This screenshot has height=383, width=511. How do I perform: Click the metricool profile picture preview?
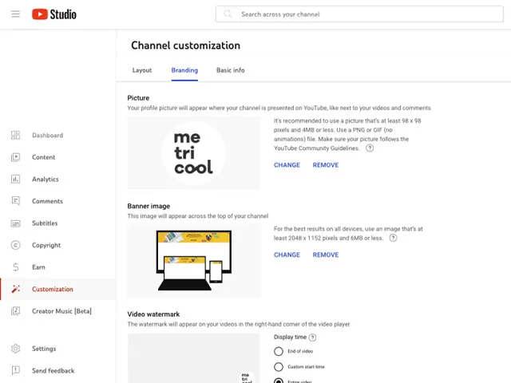pyautogui.click(x=193, y=153)
